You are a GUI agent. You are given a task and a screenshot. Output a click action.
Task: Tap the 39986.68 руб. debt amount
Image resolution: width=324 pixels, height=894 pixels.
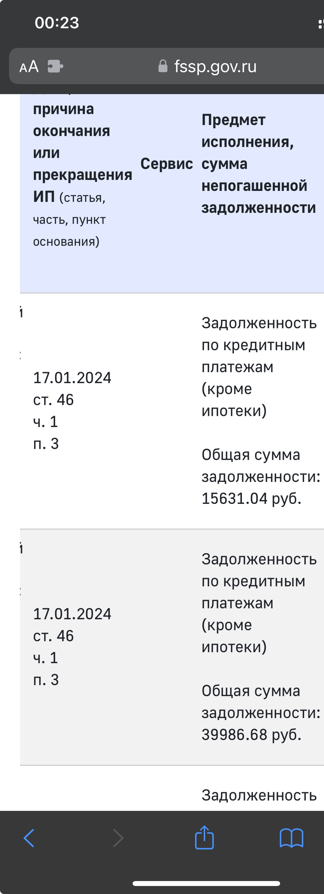click(x=252, y=734)
